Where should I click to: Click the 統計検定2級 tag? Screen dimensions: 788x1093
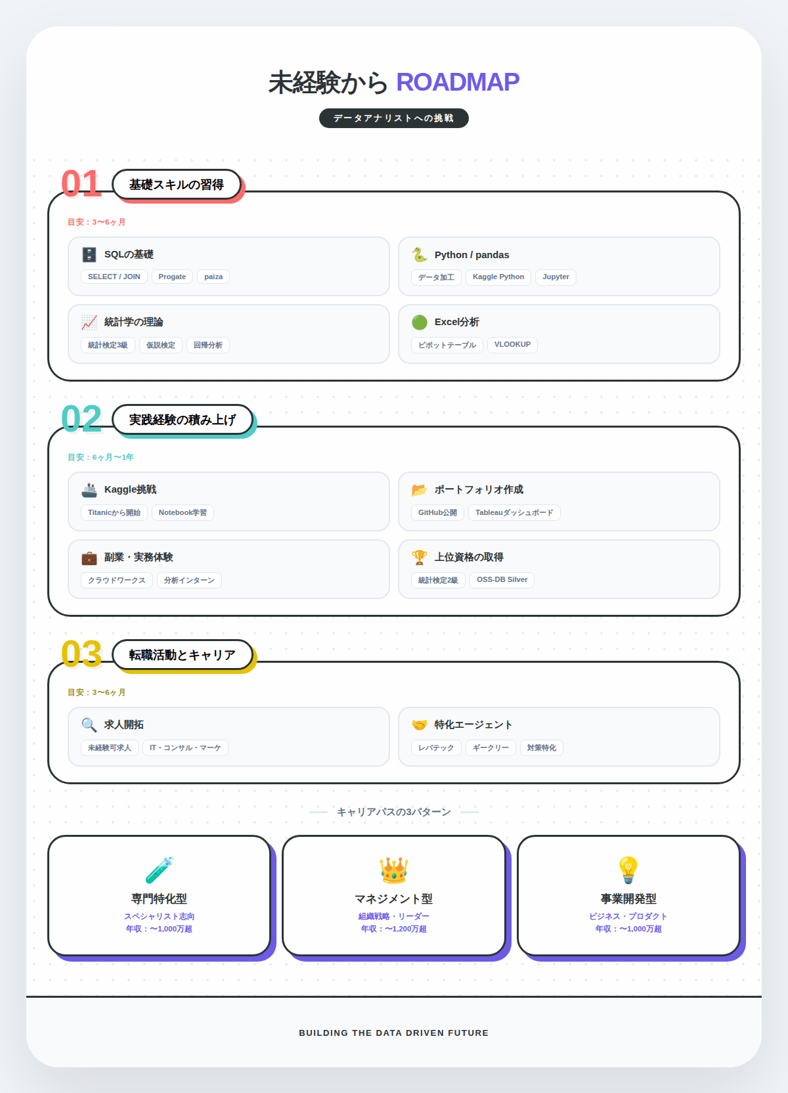438,580
